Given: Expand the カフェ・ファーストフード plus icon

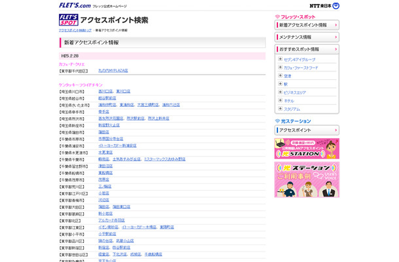Looking at the screenshot, I should point(280,67).
